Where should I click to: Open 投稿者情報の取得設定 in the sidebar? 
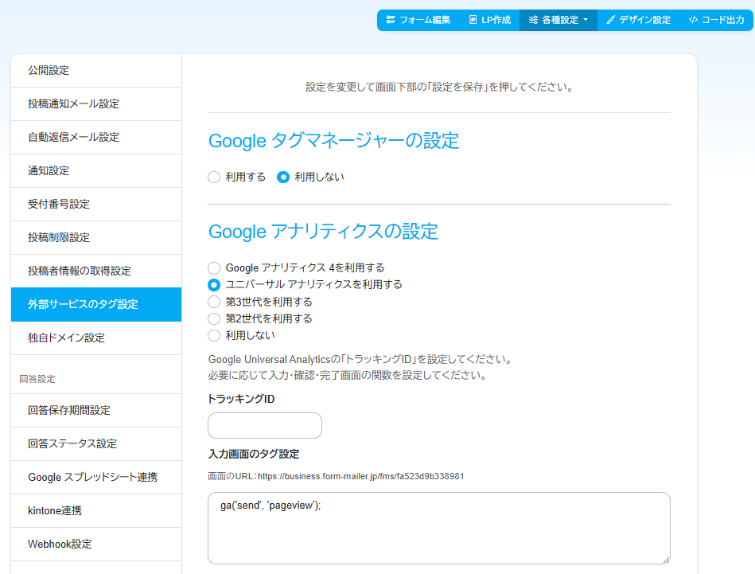click(x=96, y=271)
